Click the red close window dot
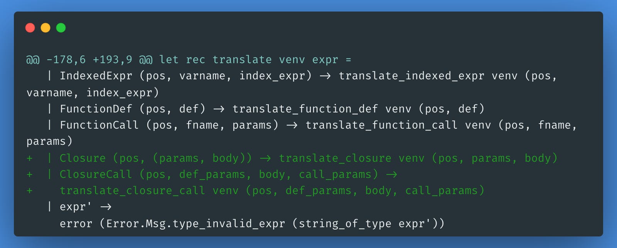 coord(30,28)
